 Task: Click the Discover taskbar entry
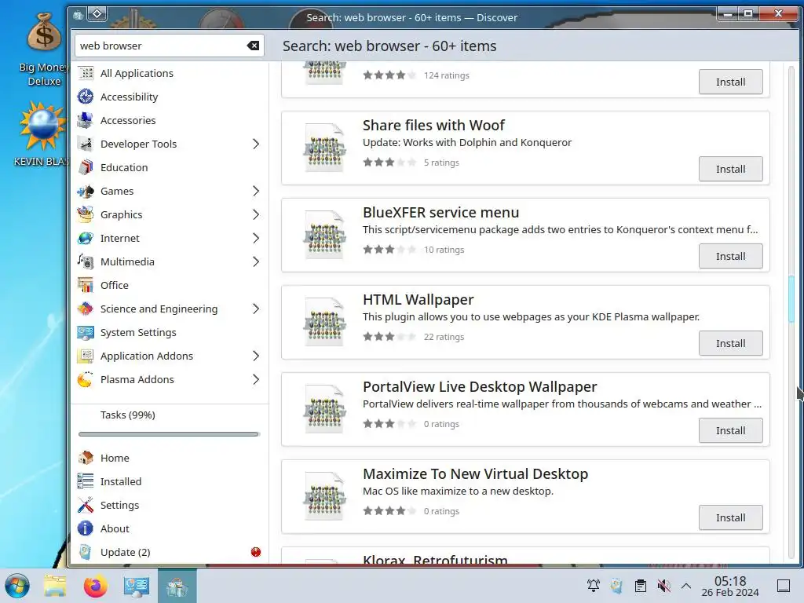click(x=177, y=586)
